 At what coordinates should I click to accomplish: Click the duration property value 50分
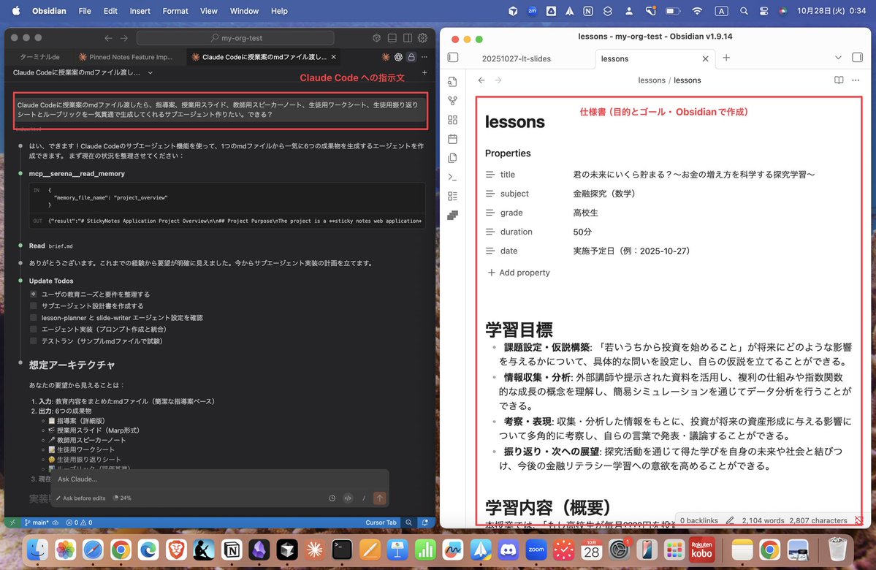pos(582,232)
